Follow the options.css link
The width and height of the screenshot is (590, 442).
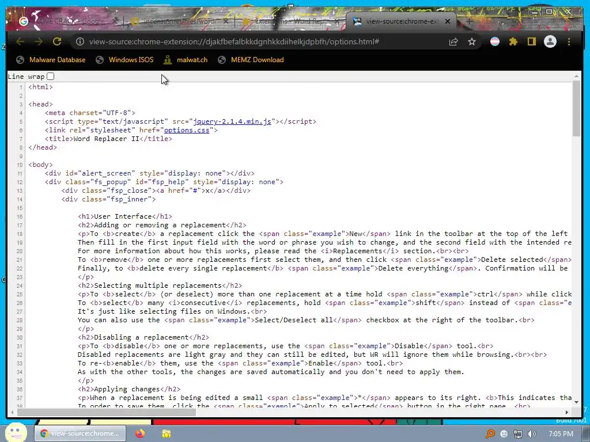pos(187,130)
